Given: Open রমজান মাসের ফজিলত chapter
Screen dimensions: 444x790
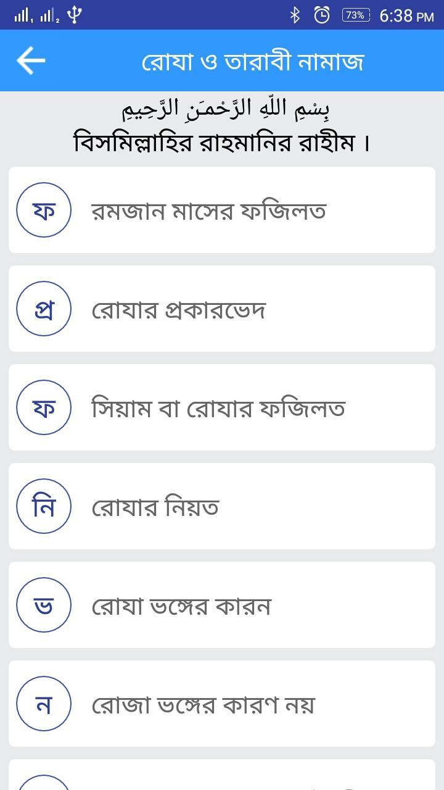Looking at the screenshot, I should tap(208, 211).
